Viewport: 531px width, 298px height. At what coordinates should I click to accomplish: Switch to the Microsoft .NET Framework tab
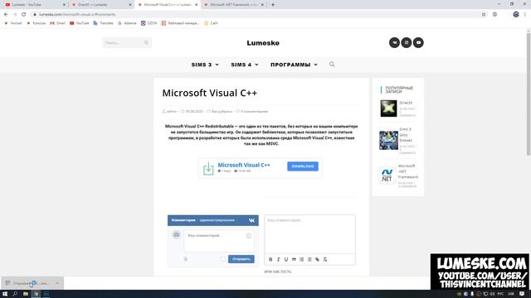234,5
